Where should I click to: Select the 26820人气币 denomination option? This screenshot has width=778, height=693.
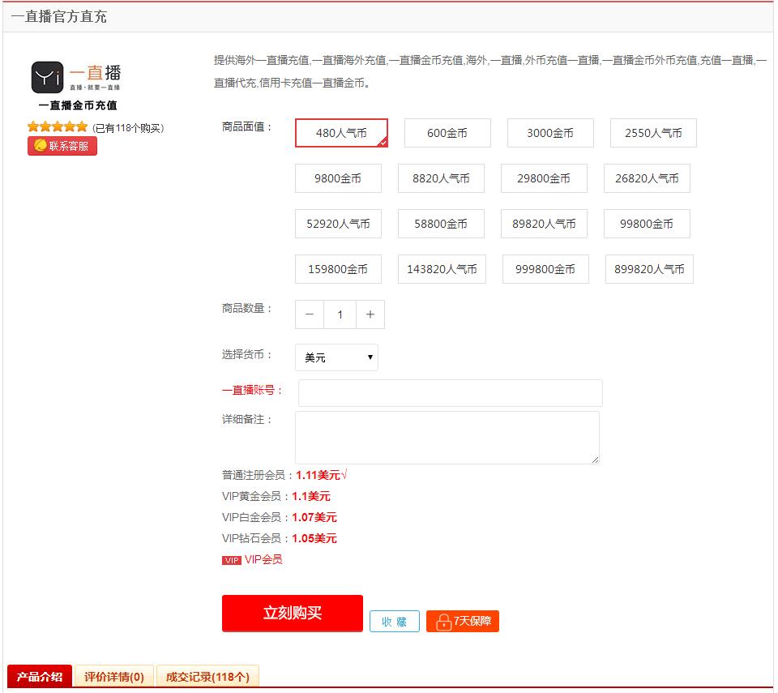pos(647,178)
